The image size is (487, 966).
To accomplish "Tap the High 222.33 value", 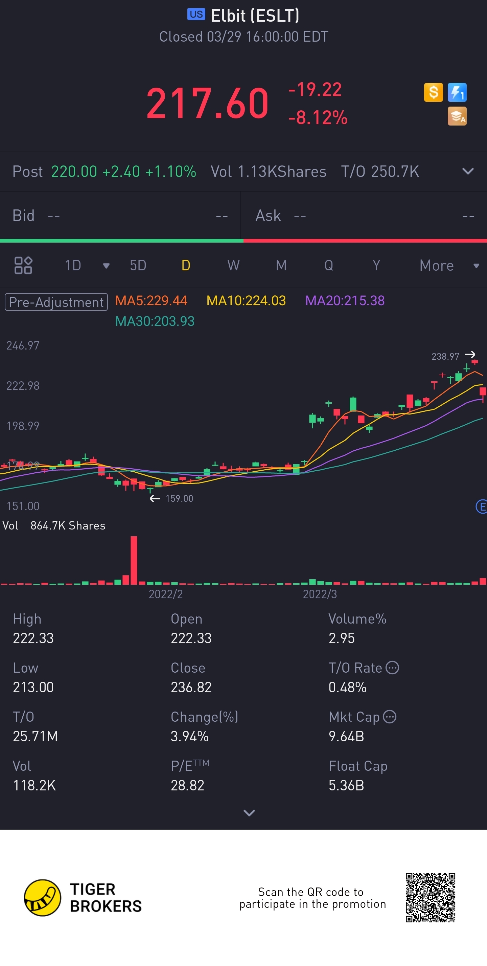I will (x=33, y=638).
